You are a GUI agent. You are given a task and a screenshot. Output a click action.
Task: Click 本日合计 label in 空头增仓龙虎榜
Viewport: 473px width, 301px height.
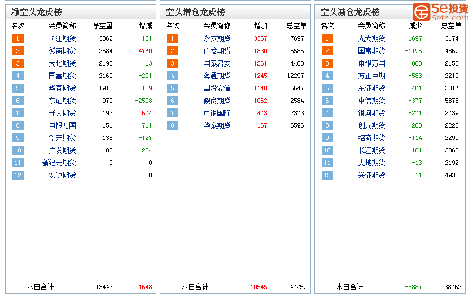(x=195, y=287)
